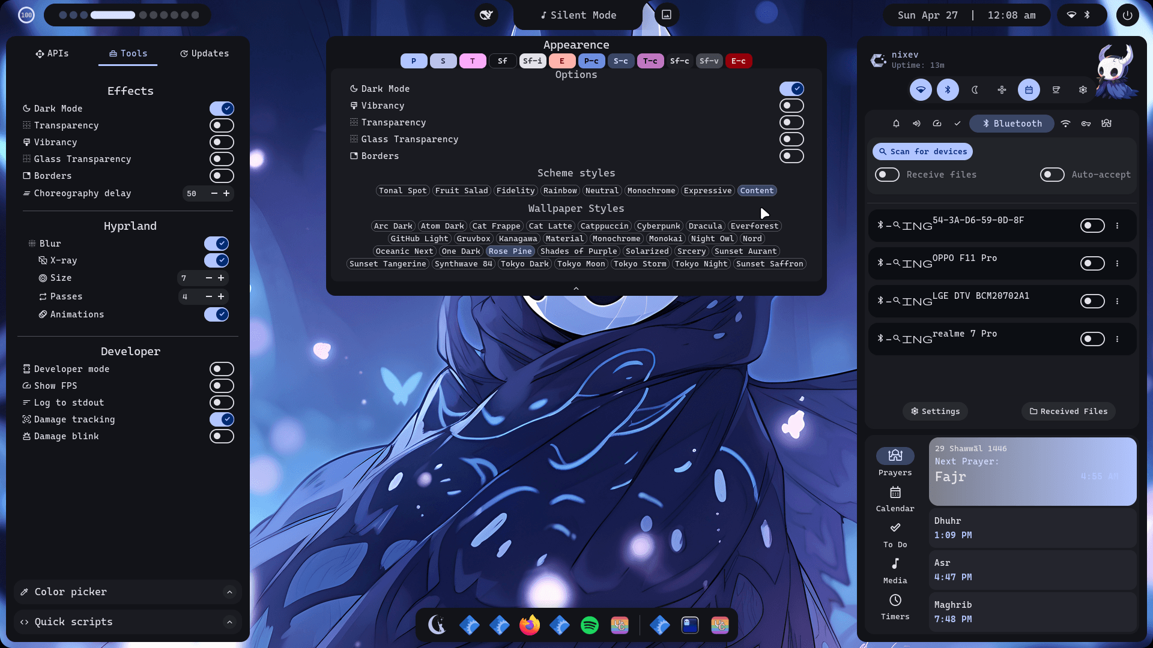
Task: Enable Vibrancy in Appearance options
Action: coord(791,106)
